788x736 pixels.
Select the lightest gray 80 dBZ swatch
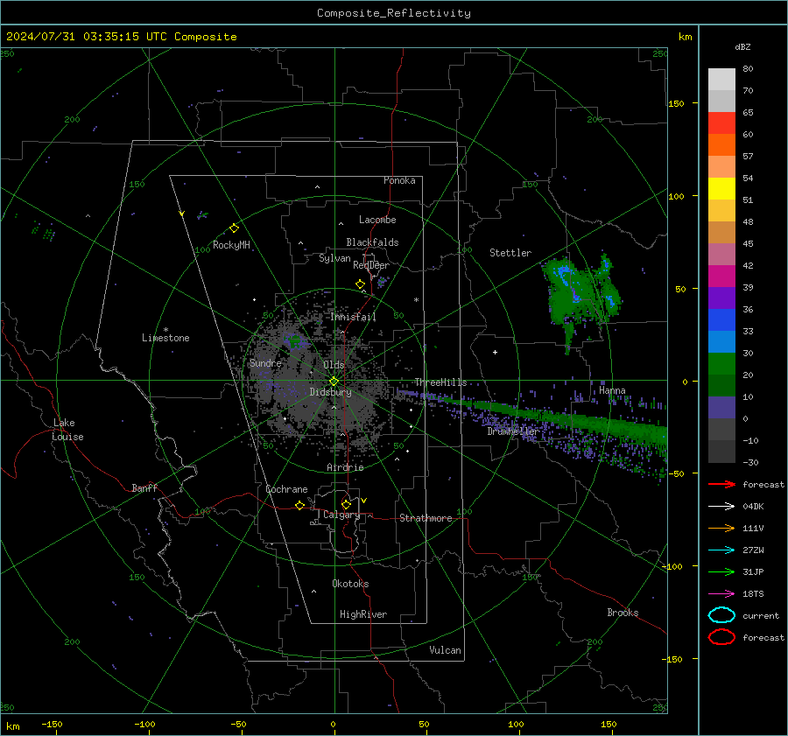[721, 80]
